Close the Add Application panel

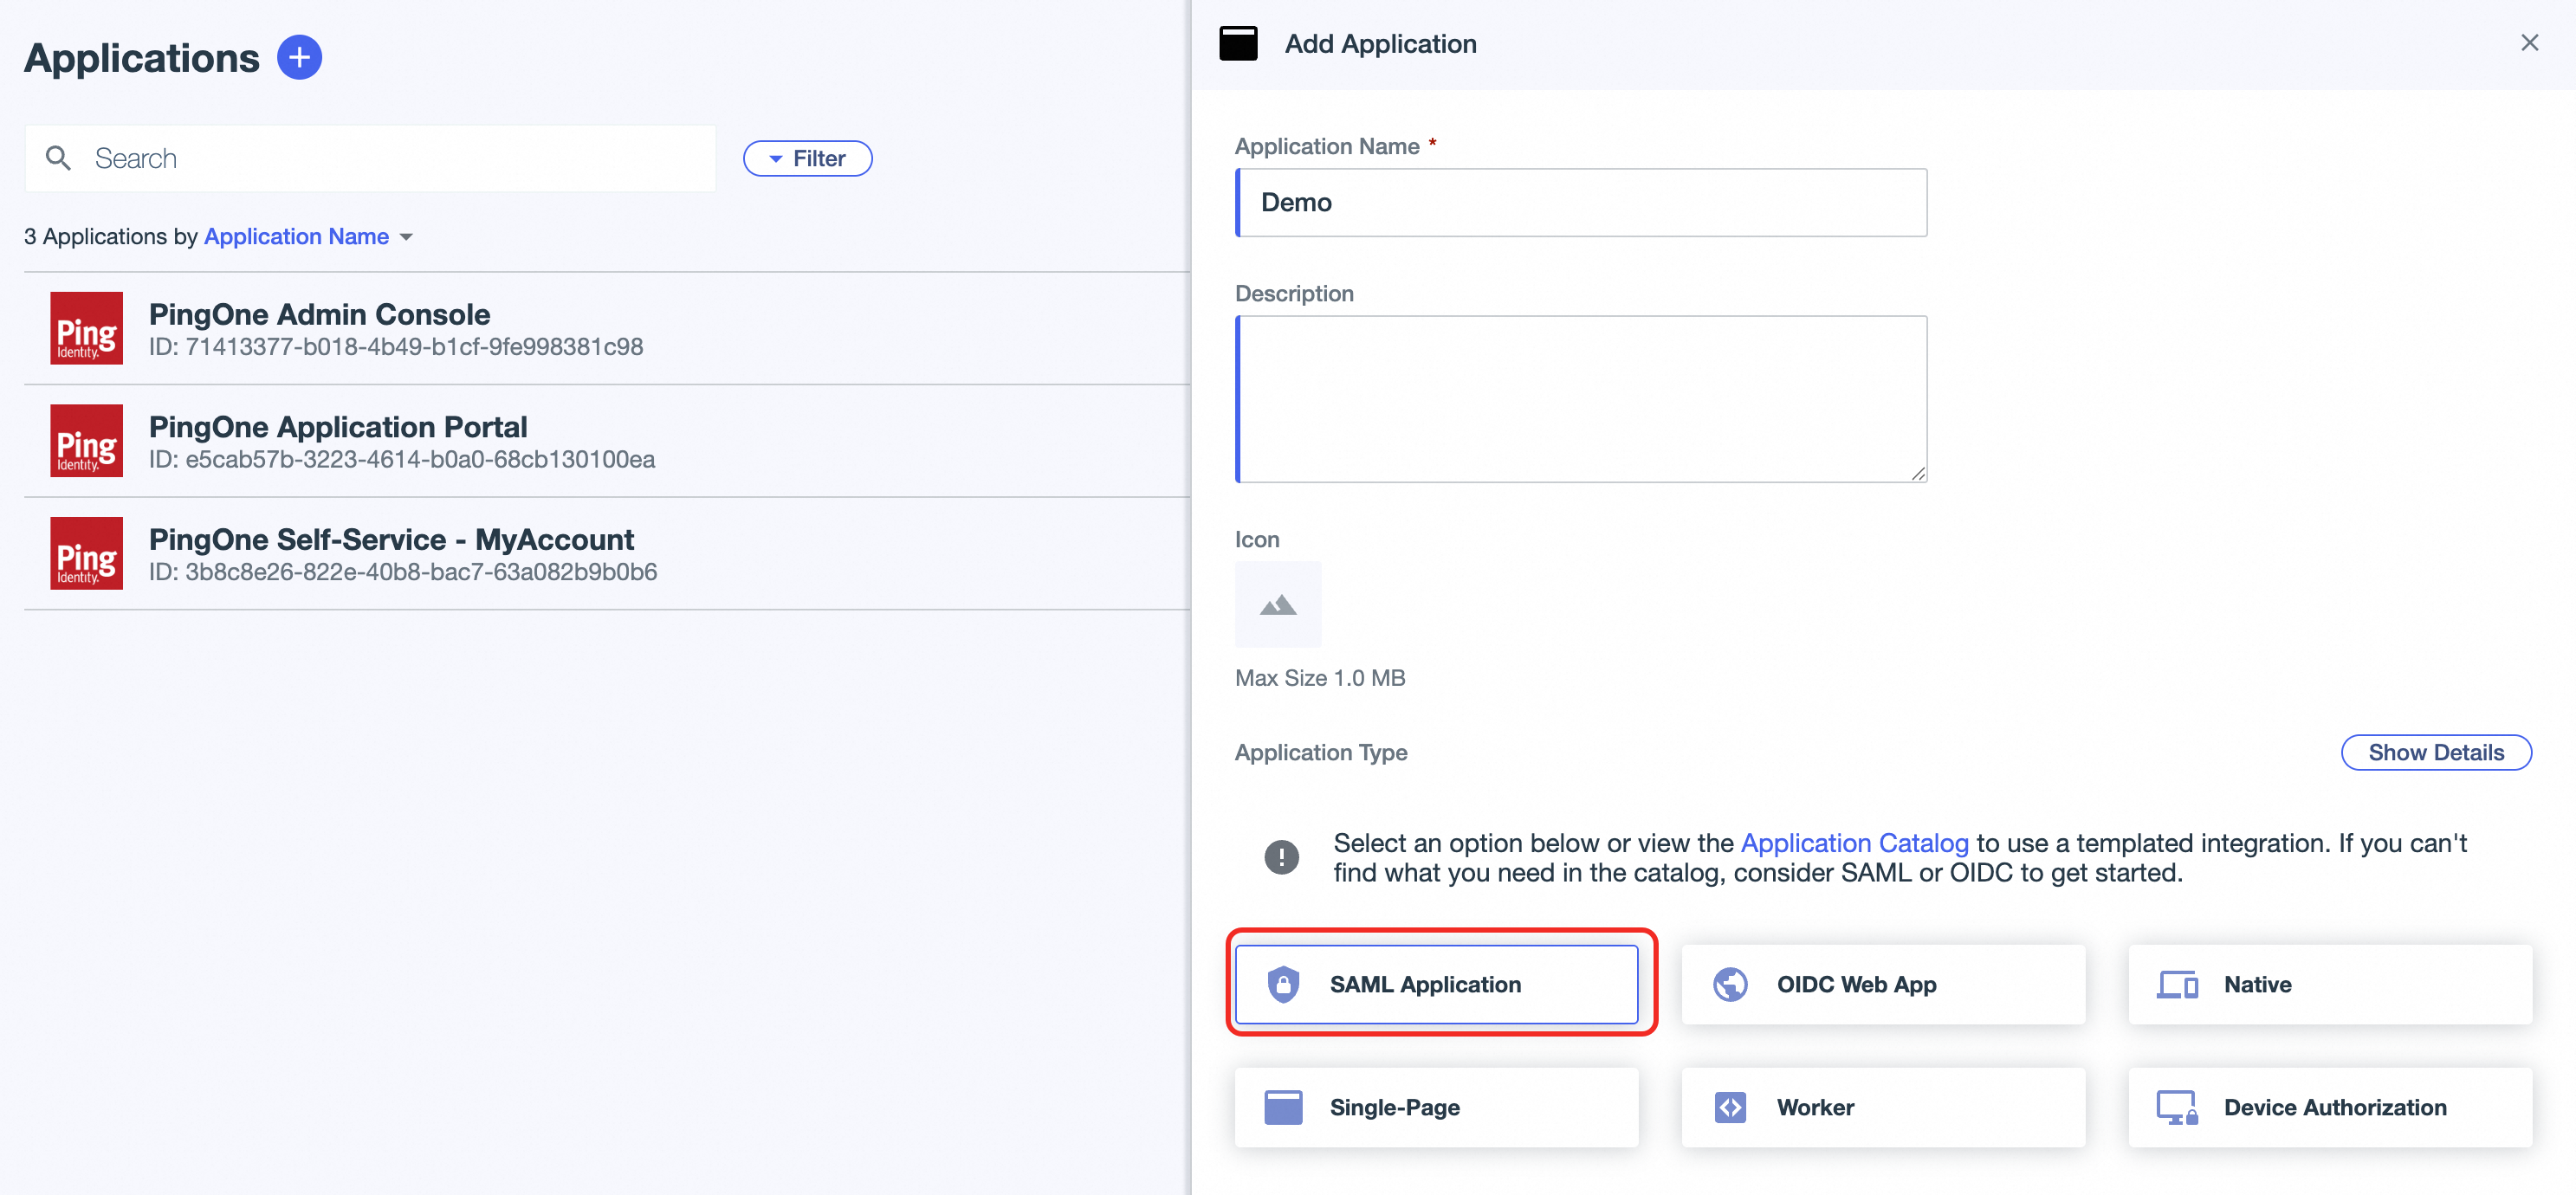[2529, 43]
